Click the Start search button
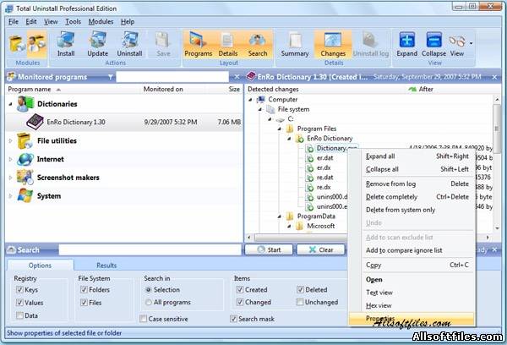The height and width of the screenshot is (345, 507). point(269,249)
